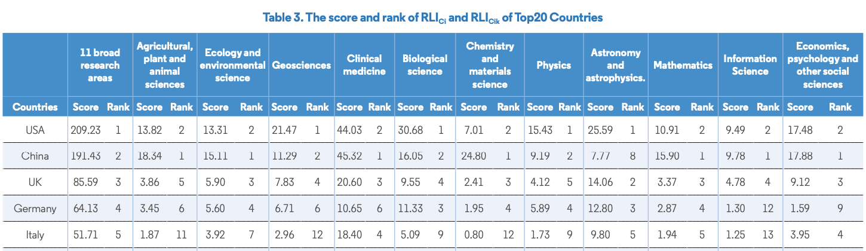
Task: Click the USA overall score 209.23
Action: click(x=85, y=130)
